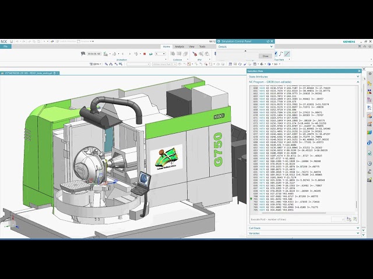Click the G750 label on the machine
This screenshot has height=279, width=373.
tap(218, 149)
